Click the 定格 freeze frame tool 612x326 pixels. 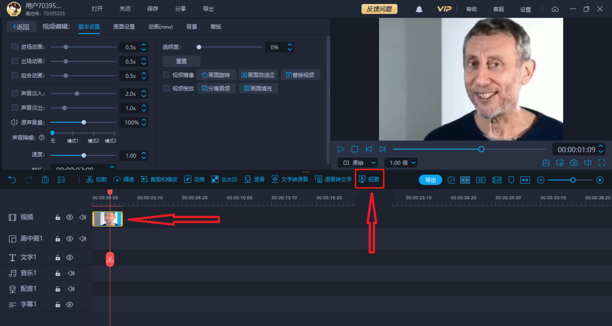[x=194, y=179]
